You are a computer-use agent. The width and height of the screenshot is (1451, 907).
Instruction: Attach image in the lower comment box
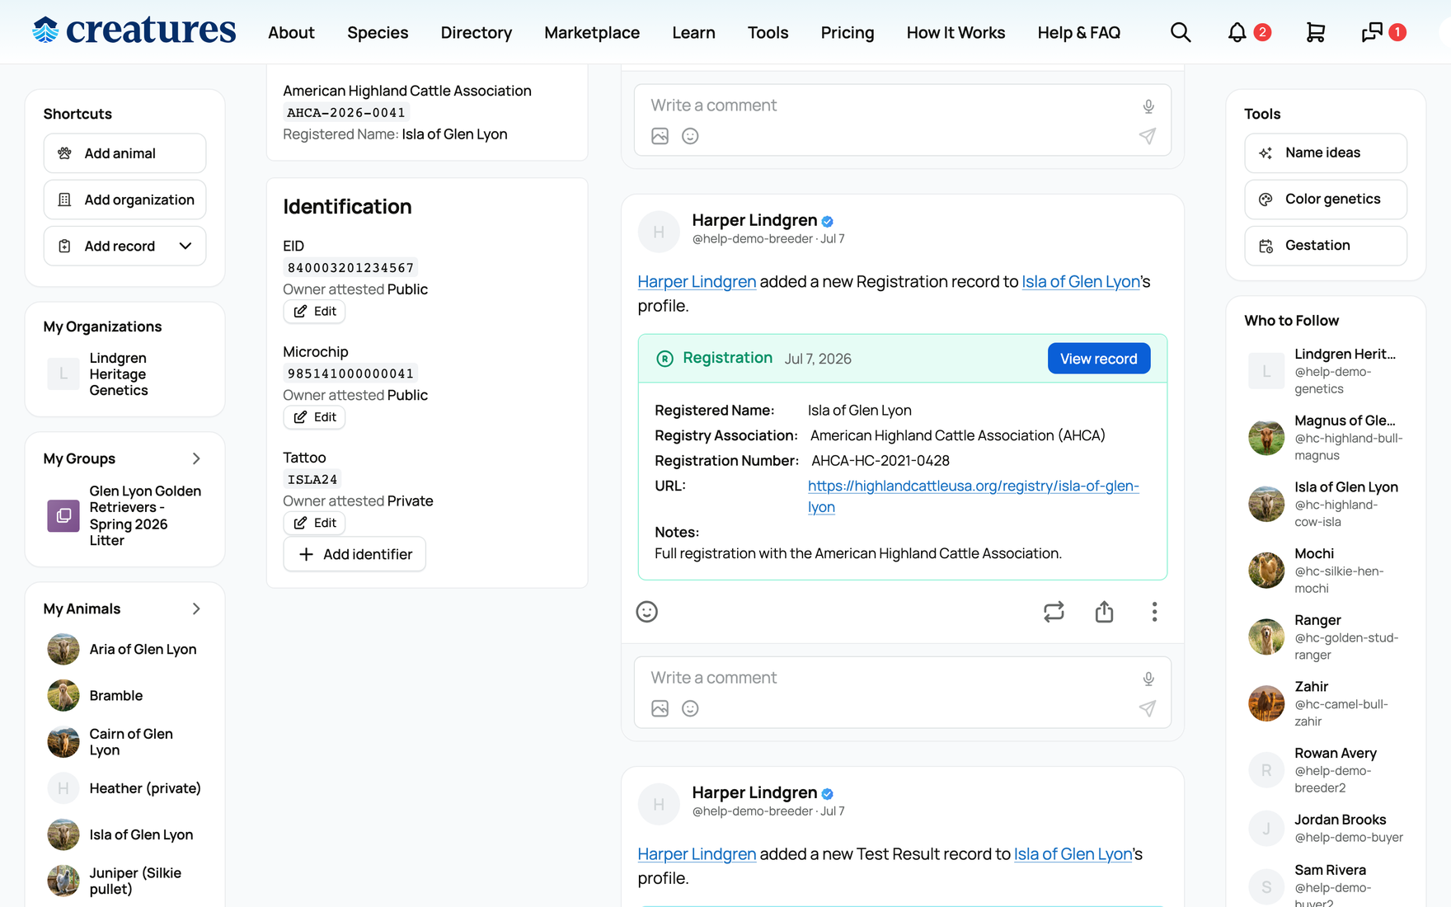click(x=660, y=708)
